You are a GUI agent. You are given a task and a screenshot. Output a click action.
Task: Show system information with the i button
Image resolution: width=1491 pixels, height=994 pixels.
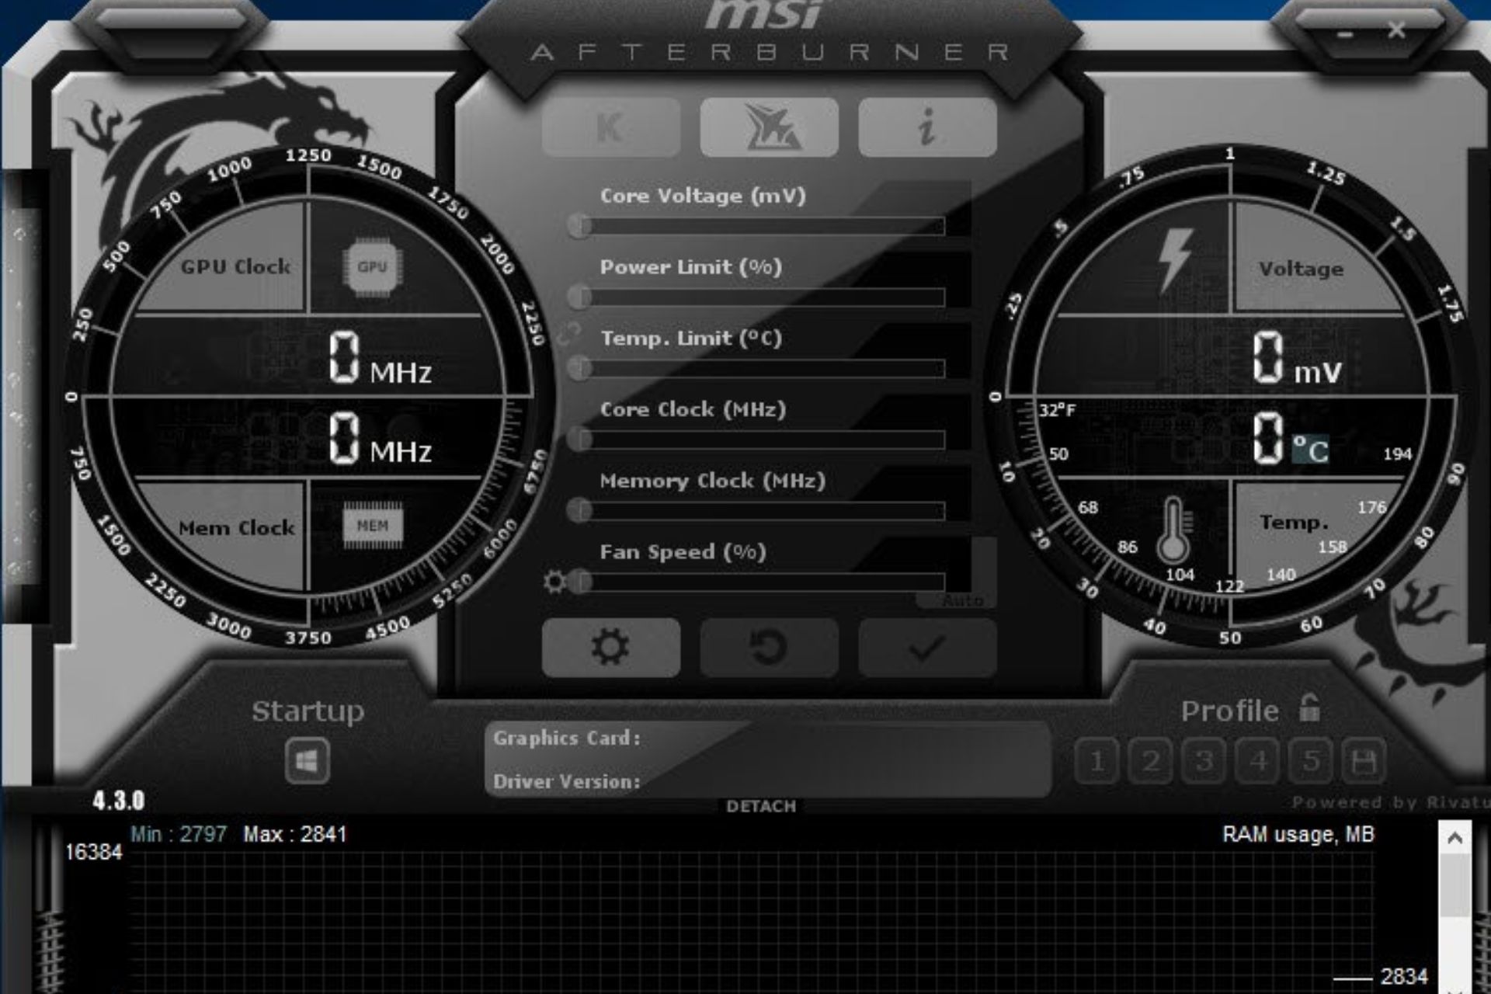point(927,127)
